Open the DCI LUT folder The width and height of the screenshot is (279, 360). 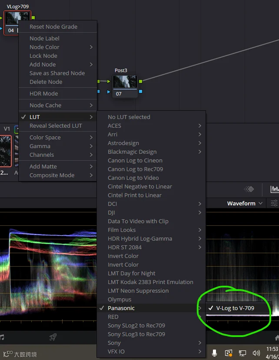point(151,204)
